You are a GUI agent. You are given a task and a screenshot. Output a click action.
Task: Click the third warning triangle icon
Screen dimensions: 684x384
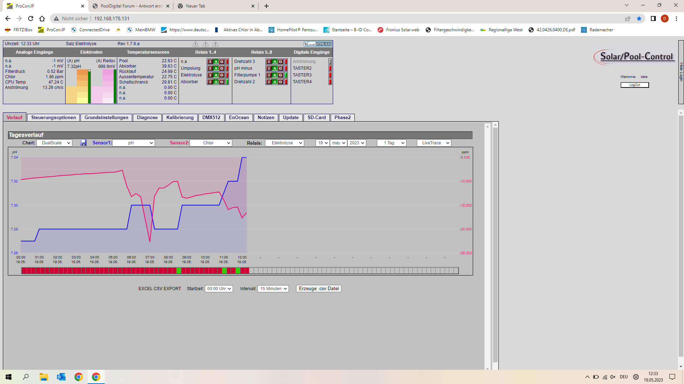pos(216,44)
